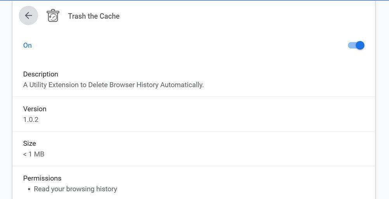Screen dimensions: 389x199
Task: Select the Permissions heading
Action: (42, 178)
